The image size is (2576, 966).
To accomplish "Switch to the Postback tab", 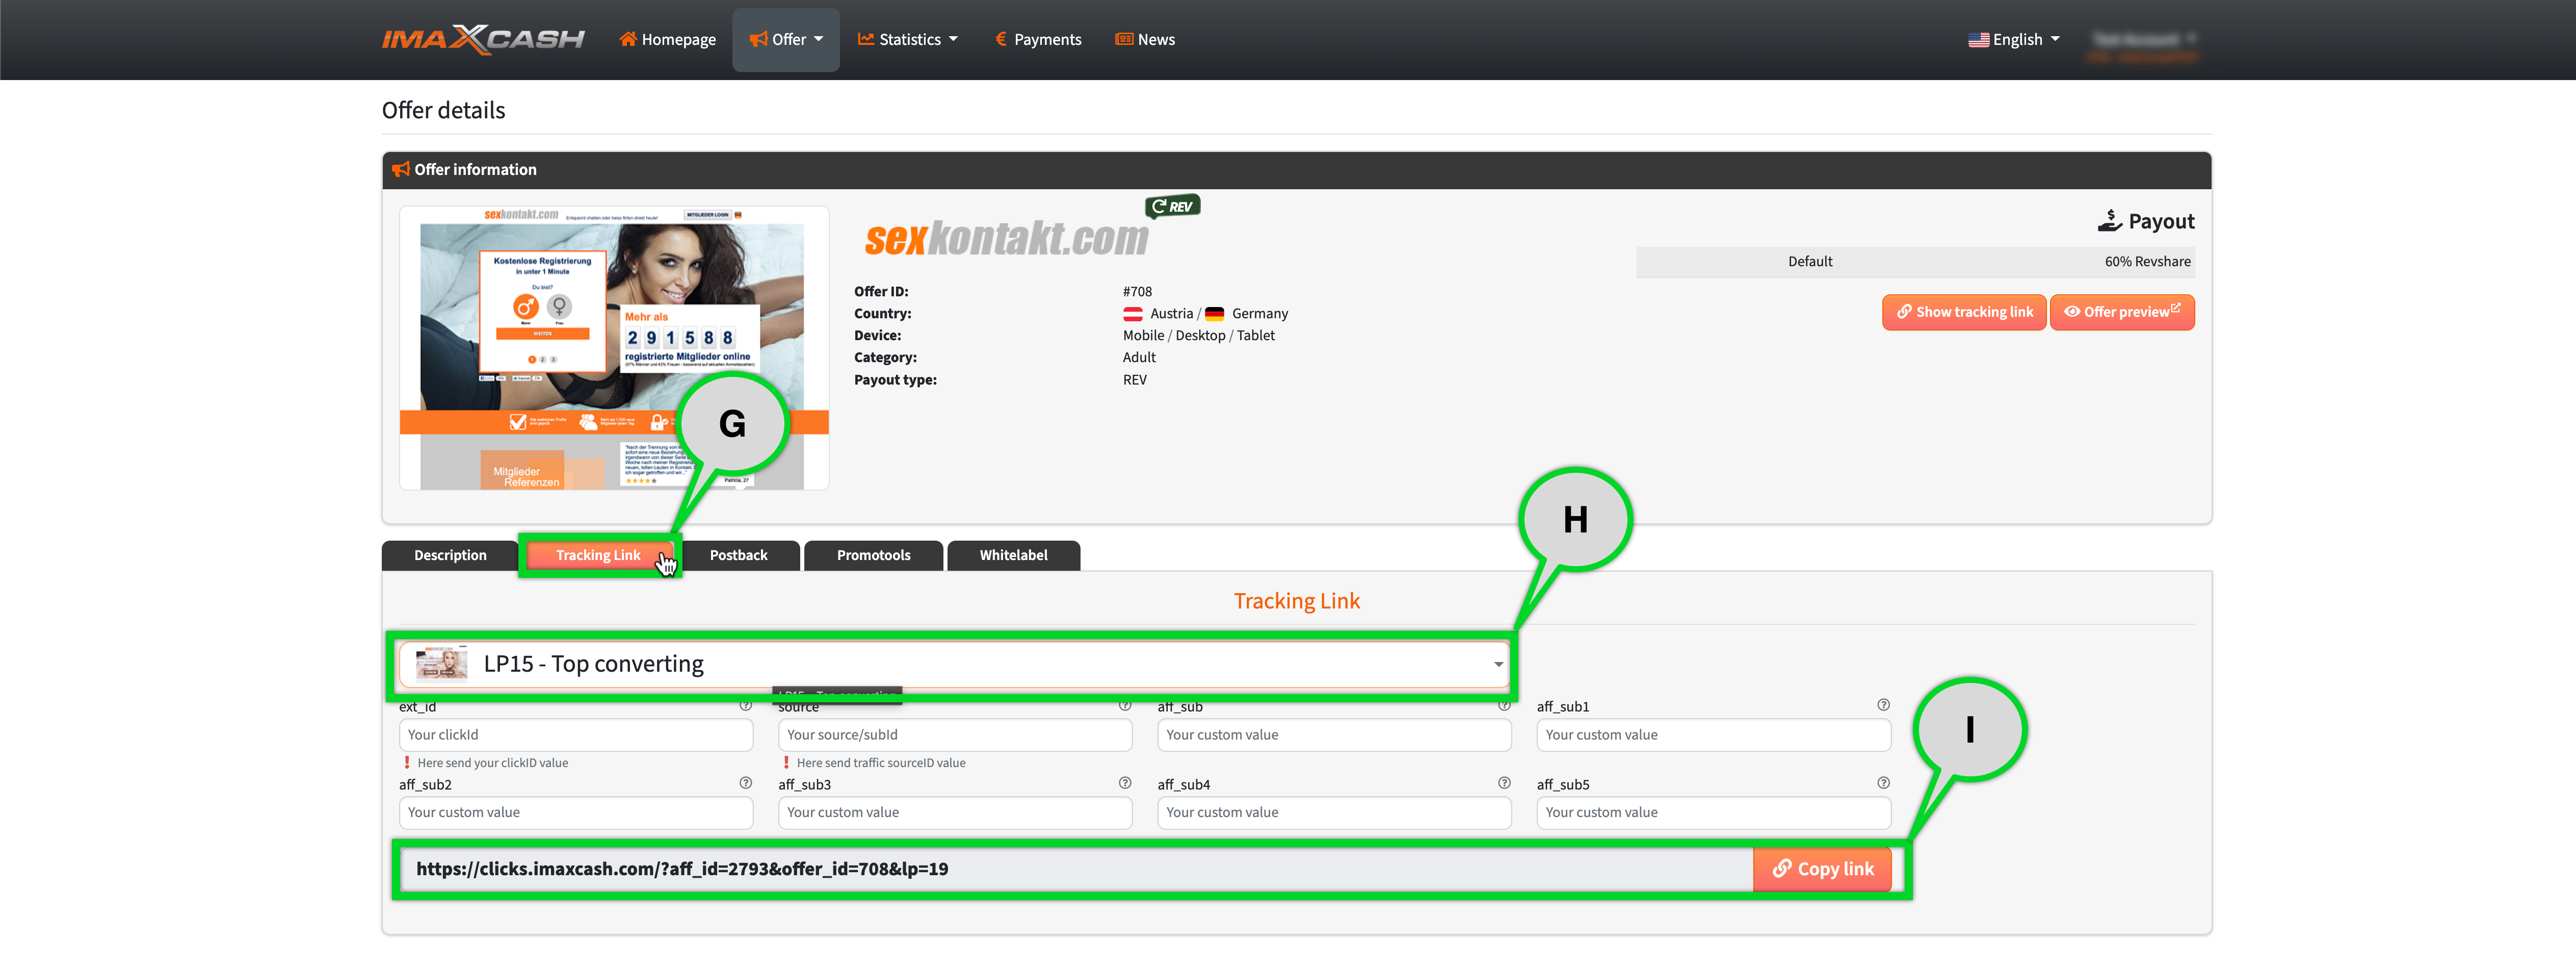I will point(738,555).
